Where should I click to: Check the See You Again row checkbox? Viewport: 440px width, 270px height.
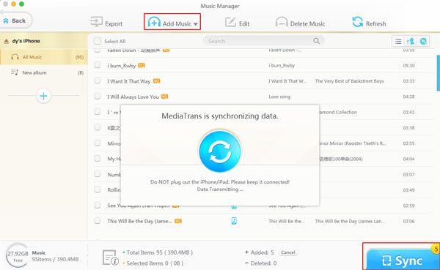(x=98, y=206)
